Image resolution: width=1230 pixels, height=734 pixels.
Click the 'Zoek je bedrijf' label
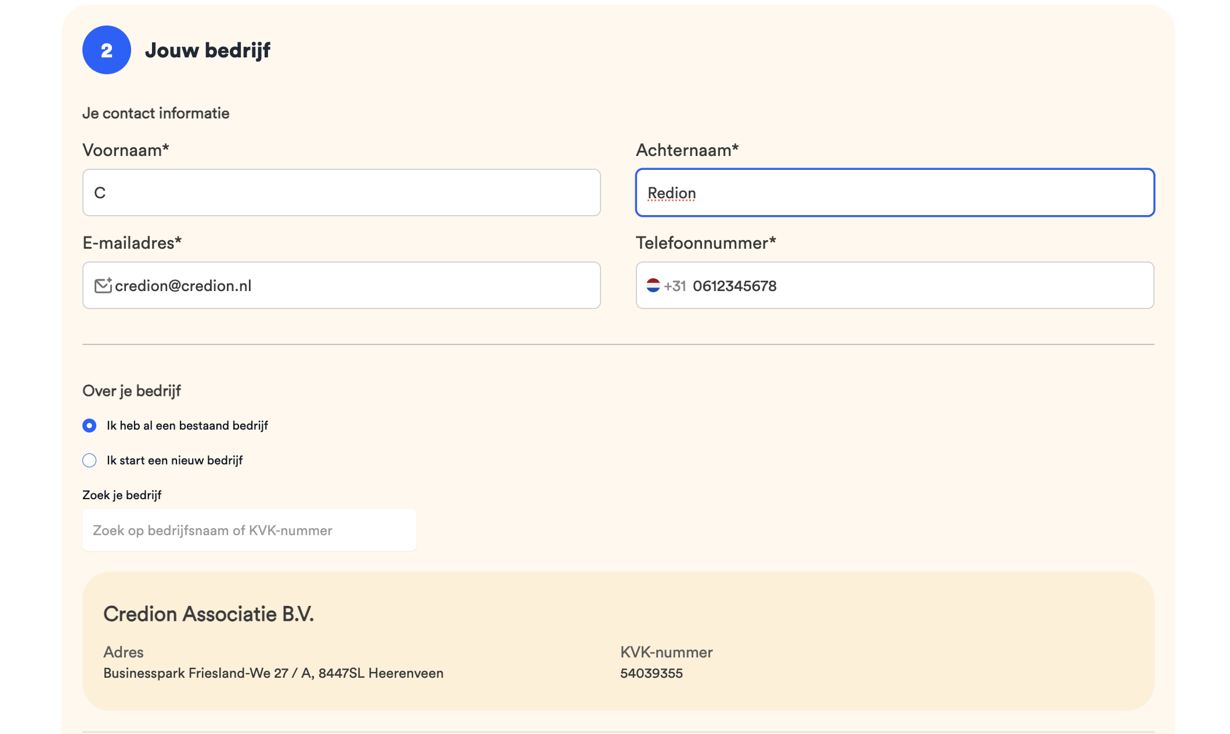[x=122, y=495]
